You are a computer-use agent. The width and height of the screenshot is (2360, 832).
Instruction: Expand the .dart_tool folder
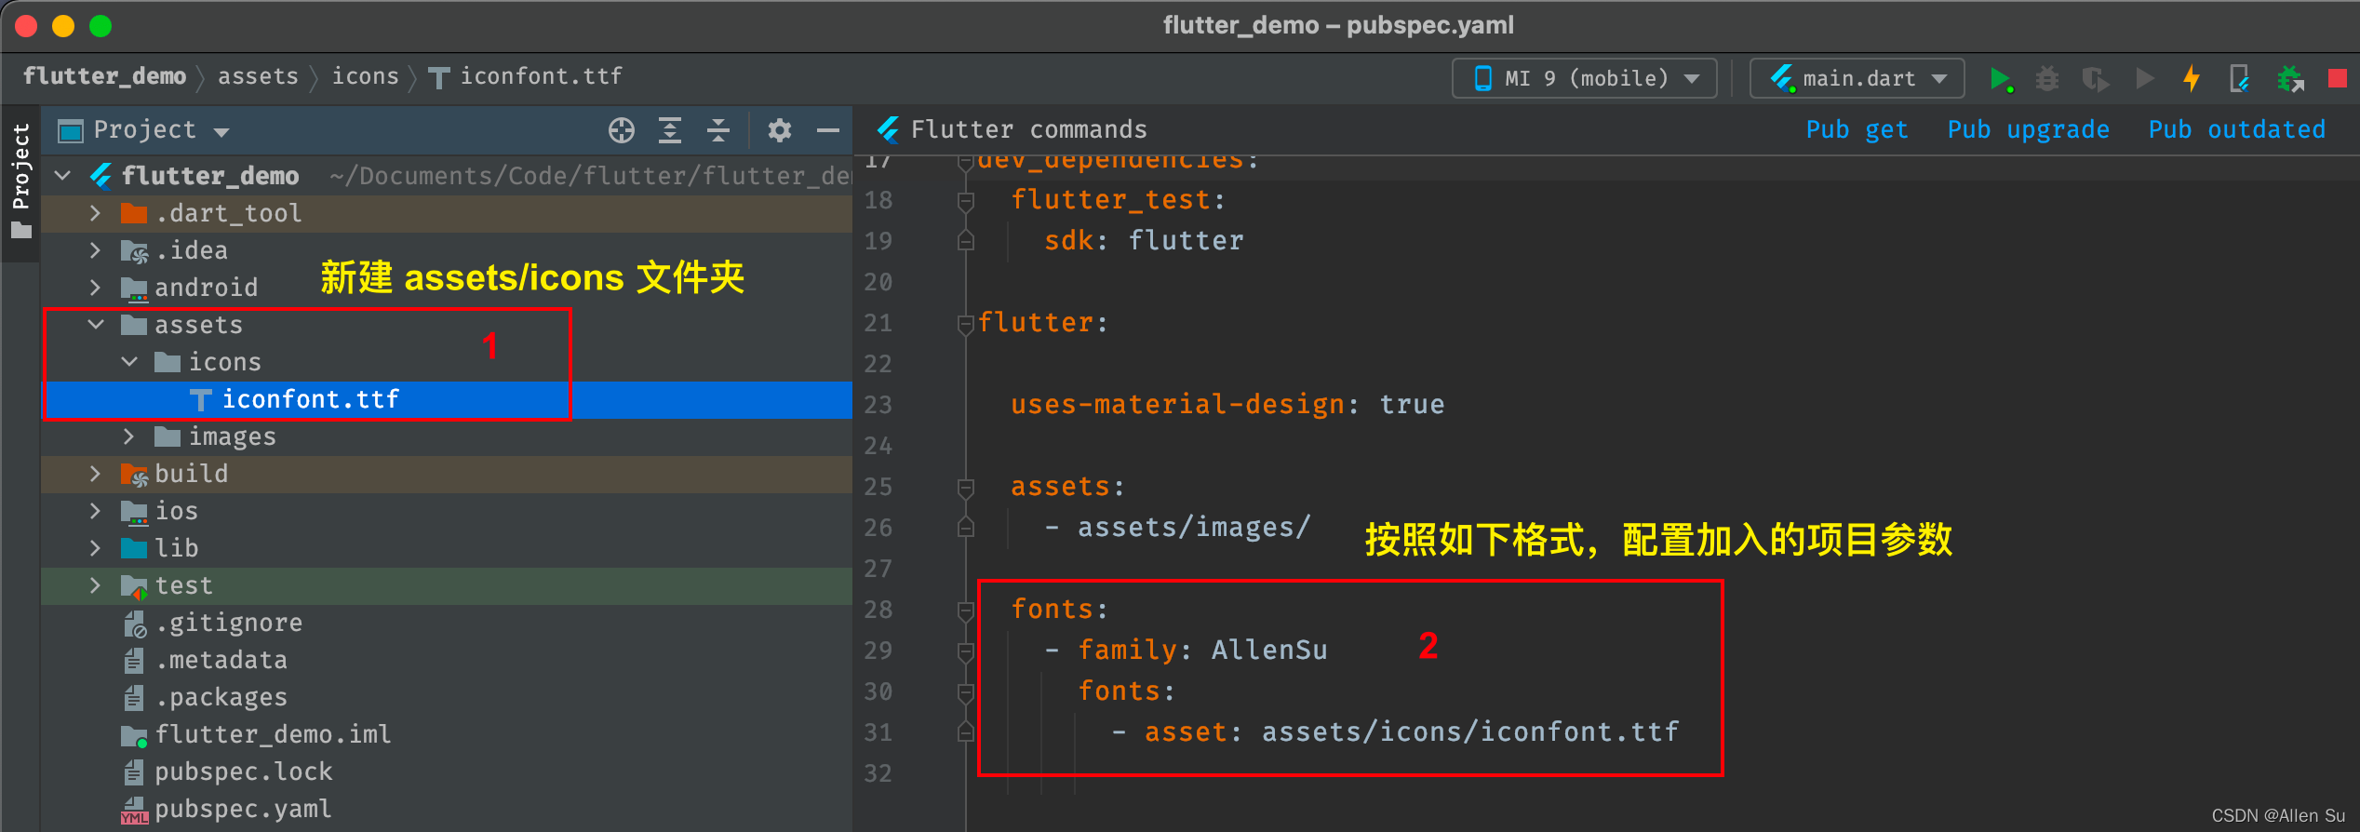click(95, 213)
